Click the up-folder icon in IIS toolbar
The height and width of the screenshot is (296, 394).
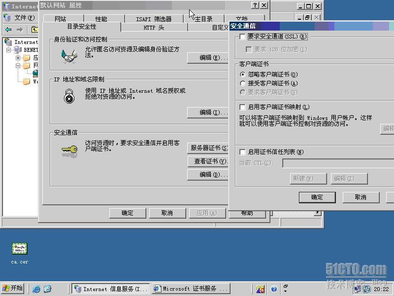34,30
